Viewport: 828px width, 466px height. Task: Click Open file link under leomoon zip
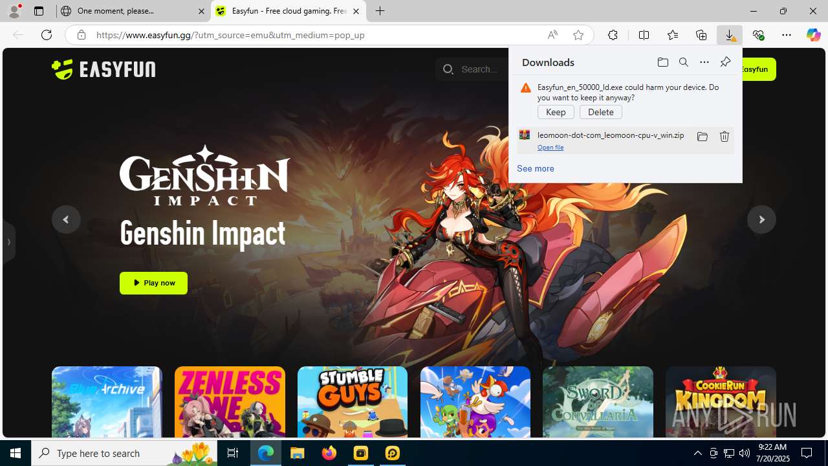550,148
